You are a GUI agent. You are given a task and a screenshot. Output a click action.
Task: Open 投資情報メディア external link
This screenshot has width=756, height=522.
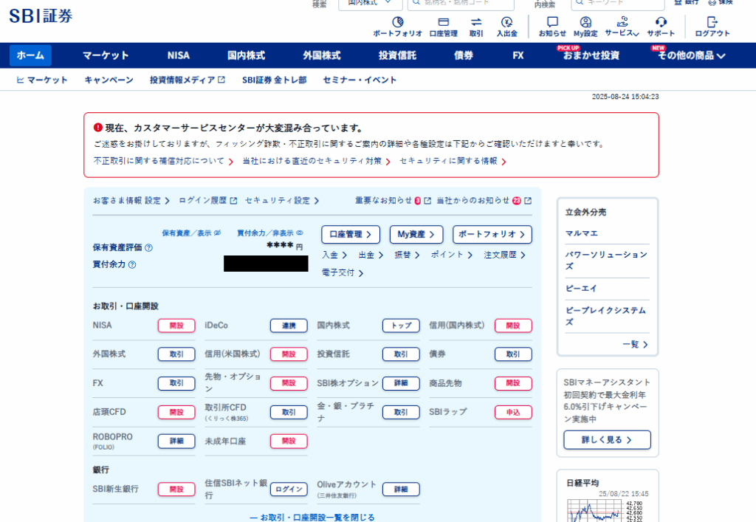point(187,80)
